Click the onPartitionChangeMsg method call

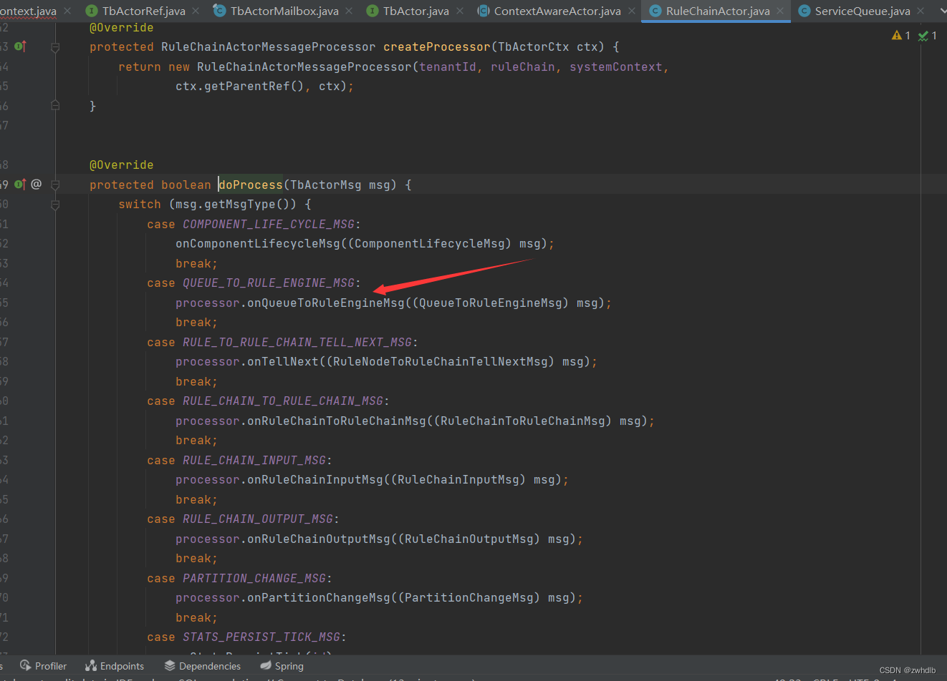point(319,598)
